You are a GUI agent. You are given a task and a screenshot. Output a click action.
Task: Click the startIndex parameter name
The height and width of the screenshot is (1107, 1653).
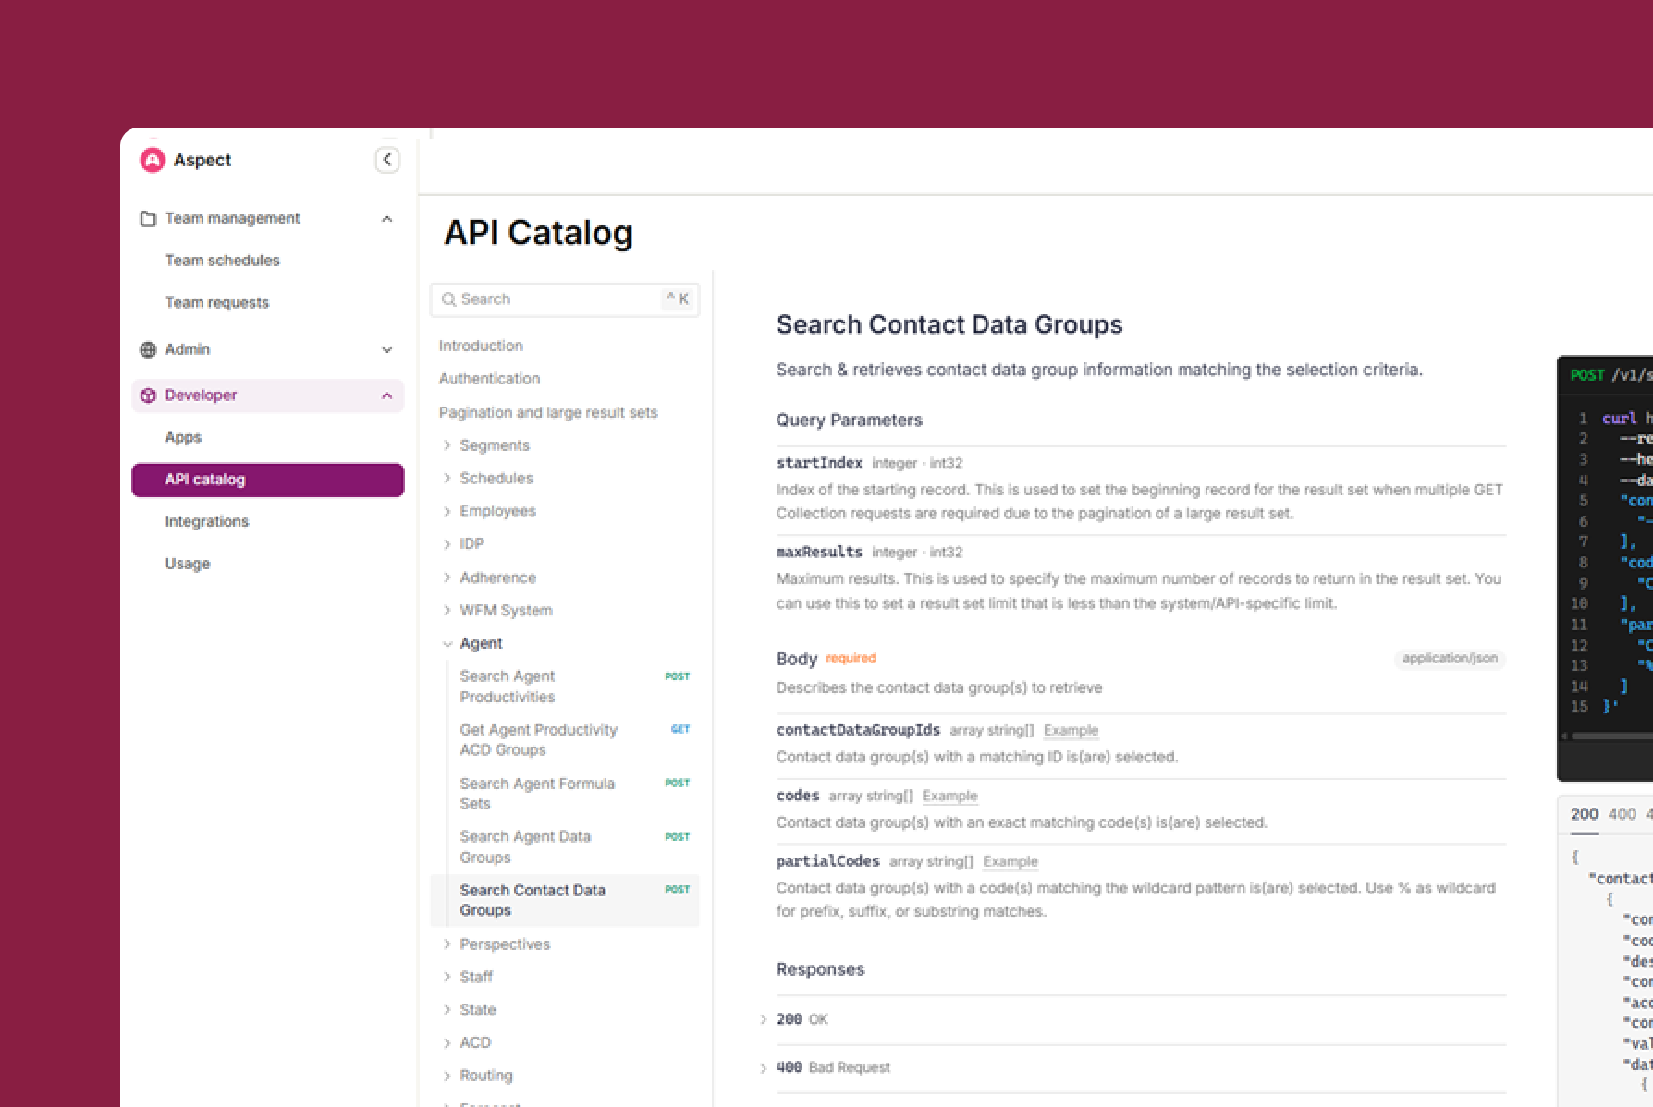[x=819, y=463]
